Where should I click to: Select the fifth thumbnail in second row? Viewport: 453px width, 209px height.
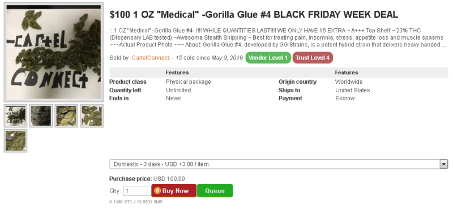coord(16,141)
